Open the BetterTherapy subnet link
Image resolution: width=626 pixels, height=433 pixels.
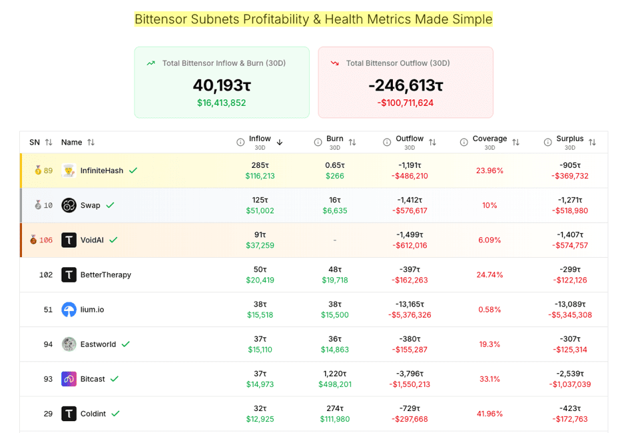(105, 275)
